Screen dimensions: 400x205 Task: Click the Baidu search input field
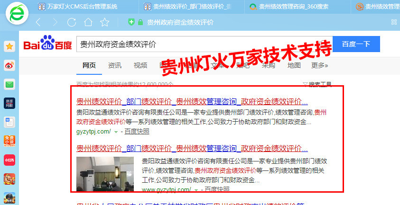pos(205,44)
